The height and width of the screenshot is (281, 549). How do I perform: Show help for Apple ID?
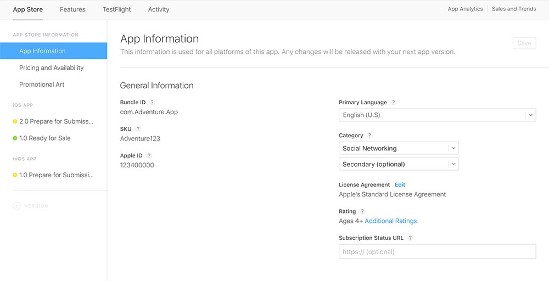tap(149, 156)
